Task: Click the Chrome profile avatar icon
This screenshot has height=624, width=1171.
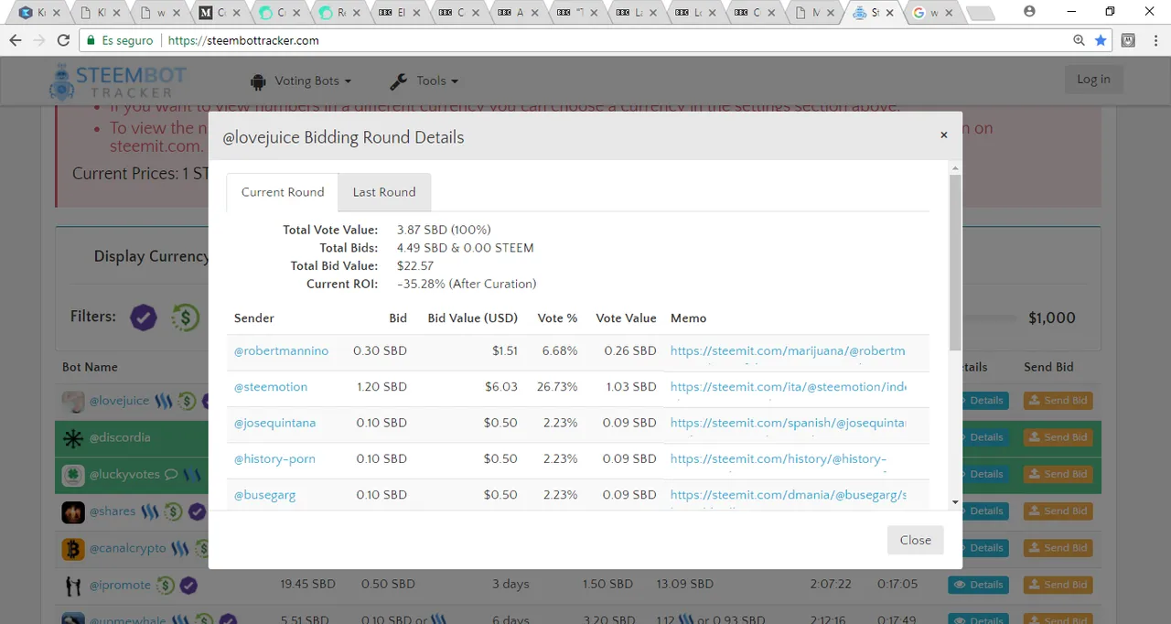Action: (1030, 12)
